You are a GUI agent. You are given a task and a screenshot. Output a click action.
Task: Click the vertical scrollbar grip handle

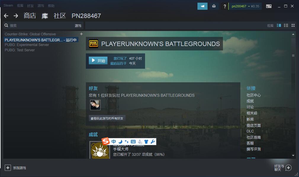[x=293, y=55]
